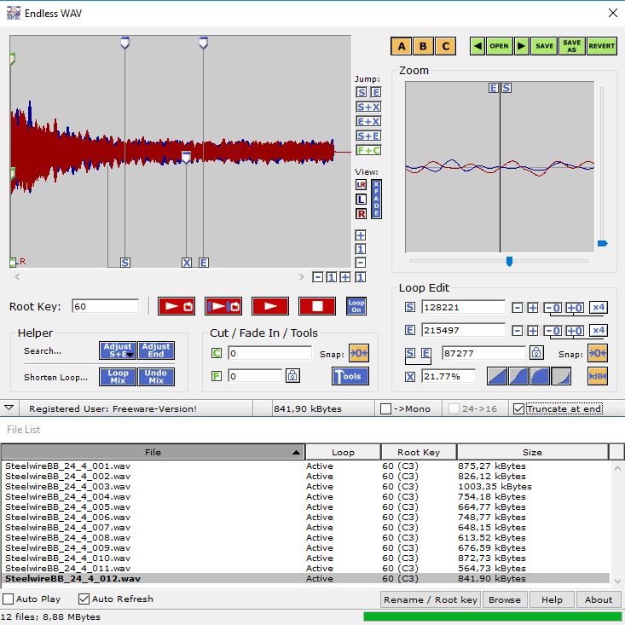Decrease loop start with minus
The image size is (625, 625).
tap(517, 308)
